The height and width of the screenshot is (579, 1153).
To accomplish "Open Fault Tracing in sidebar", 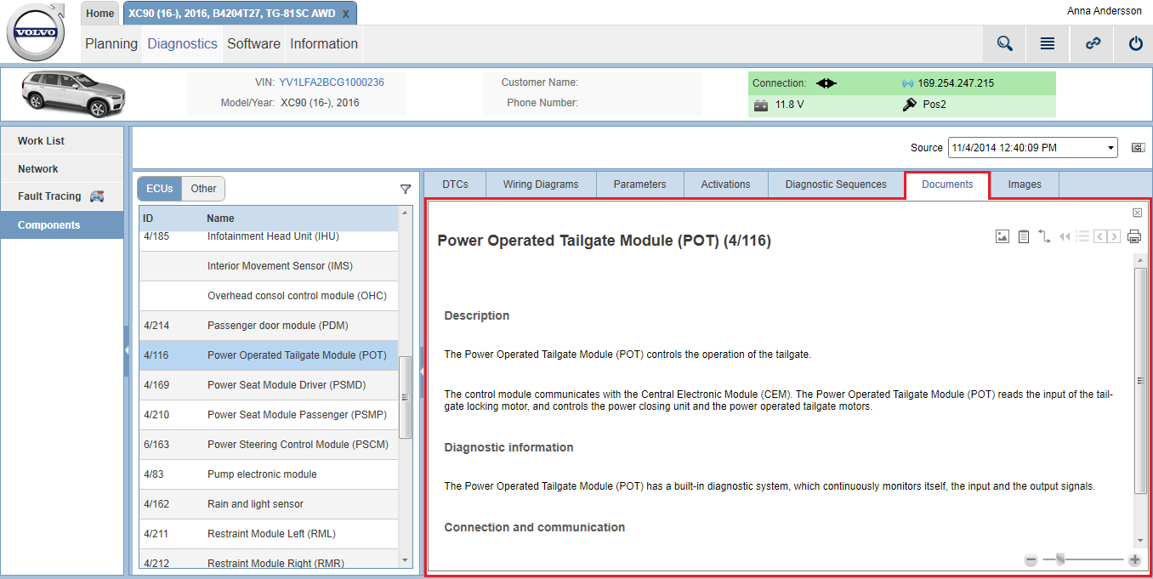I will coord(62,196).
